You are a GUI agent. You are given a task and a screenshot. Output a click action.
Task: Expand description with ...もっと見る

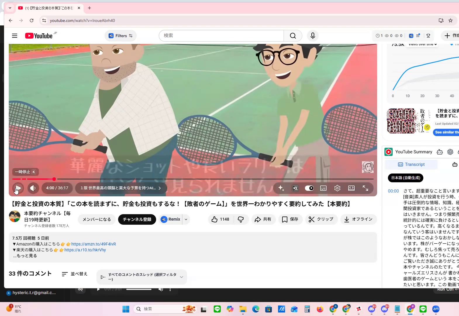25,256
